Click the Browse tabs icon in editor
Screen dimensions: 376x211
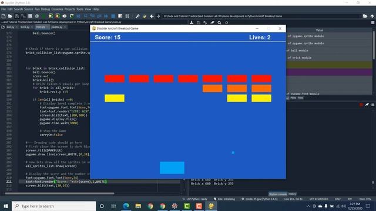click(2, 27)
